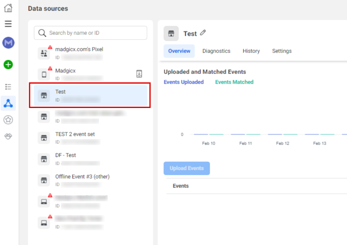
Task: Choose Offline Event #3 (other) source
Action: tap(83, 180)
